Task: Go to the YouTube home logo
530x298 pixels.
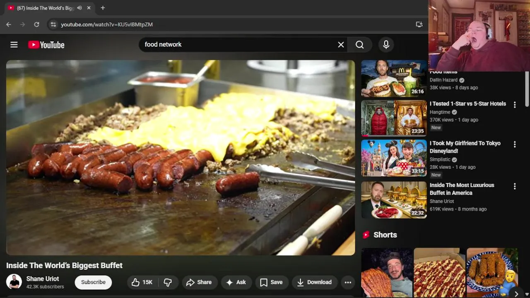Action: pyautogui.click(x=46, y=45)
